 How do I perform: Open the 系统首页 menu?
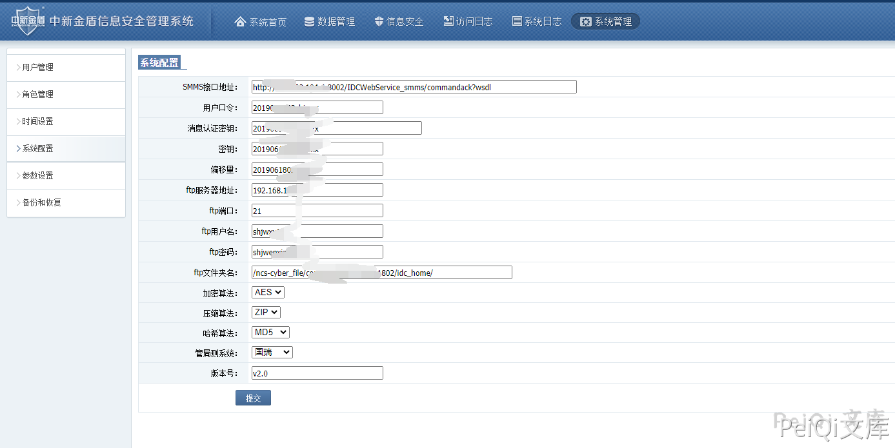click(x=260, y=21)
